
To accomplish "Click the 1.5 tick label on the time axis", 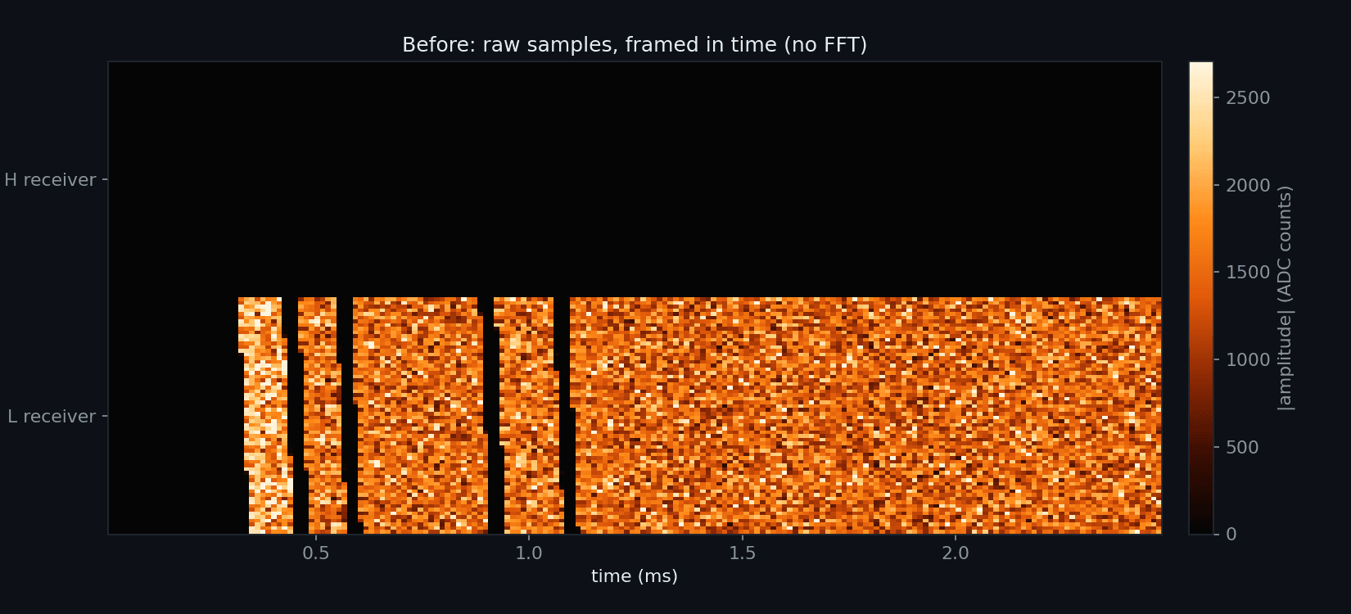I will click(x=742, y=553).
